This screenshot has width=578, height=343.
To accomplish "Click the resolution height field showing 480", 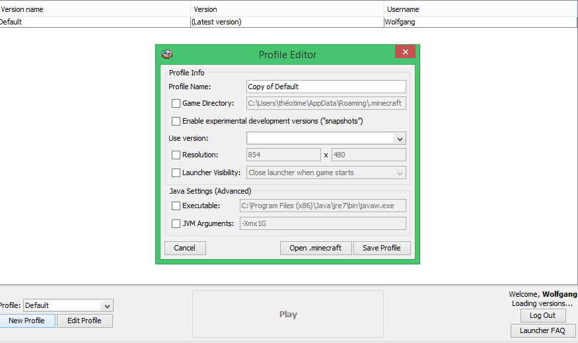I will pos(369,155).
